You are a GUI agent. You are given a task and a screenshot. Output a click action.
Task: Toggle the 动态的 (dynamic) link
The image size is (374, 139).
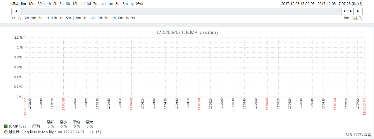[357, 18]
